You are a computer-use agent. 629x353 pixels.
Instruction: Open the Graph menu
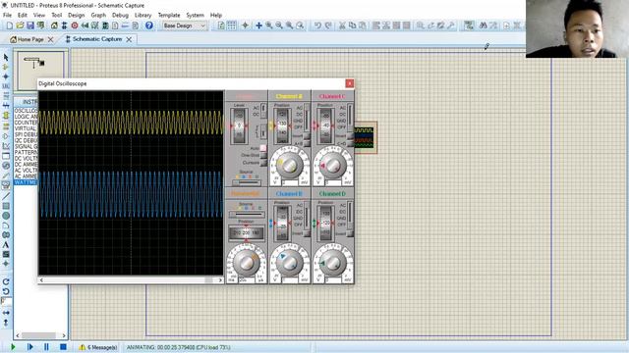(98, 16)
